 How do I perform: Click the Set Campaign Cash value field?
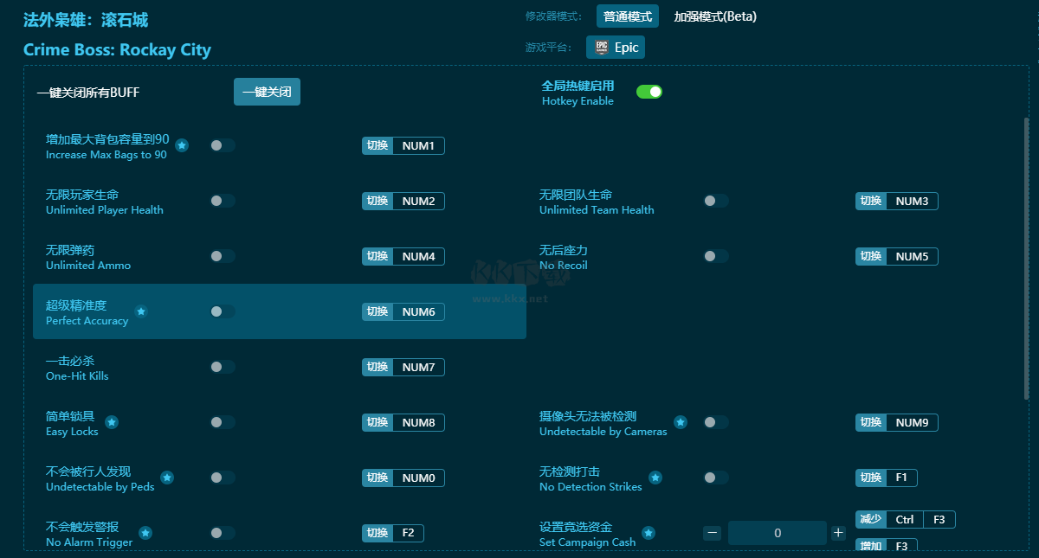click(778, 533)
